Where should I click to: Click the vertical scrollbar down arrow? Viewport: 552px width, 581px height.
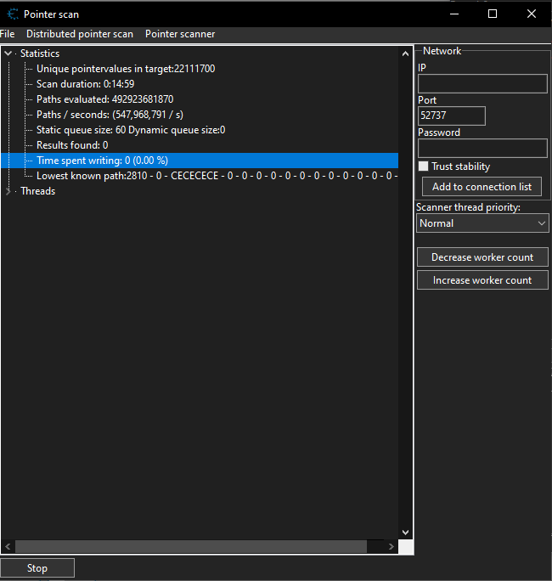(x=405, y=532)
